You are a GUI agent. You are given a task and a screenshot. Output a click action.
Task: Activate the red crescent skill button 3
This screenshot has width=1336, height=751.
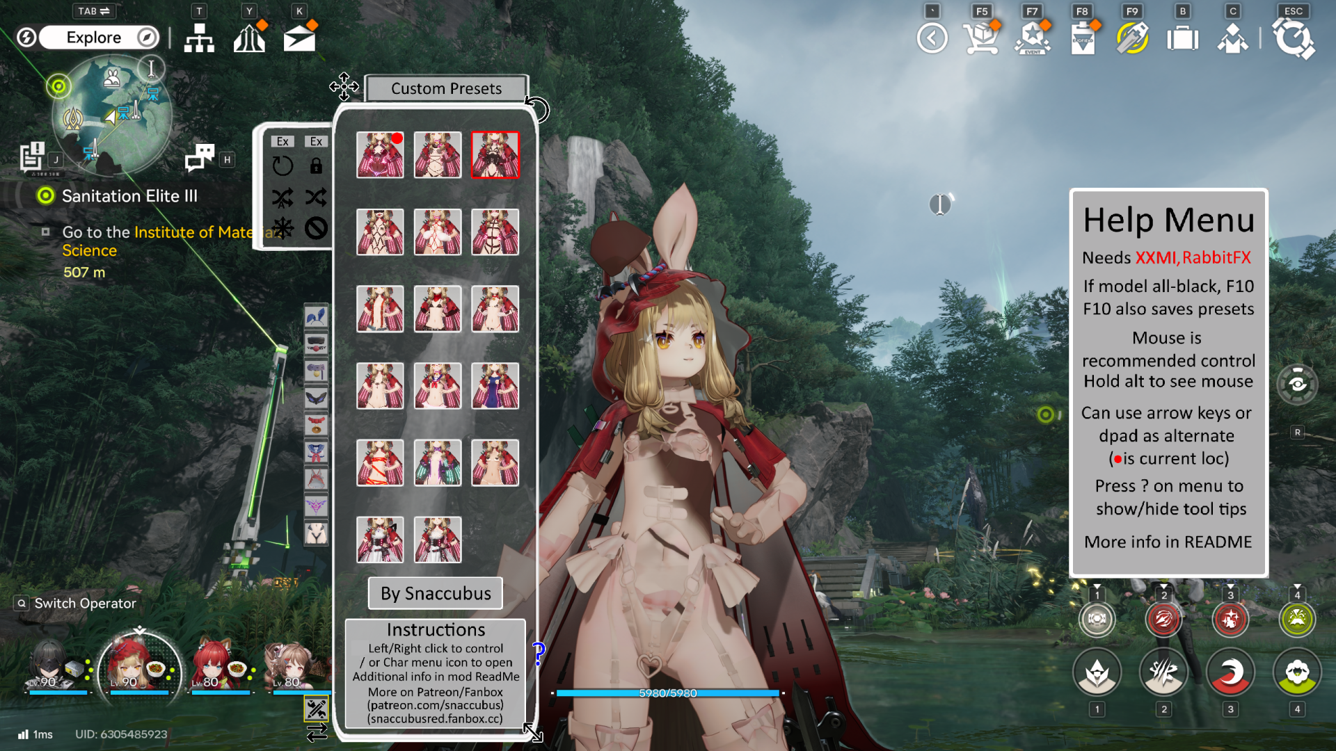click(1230, 672)
